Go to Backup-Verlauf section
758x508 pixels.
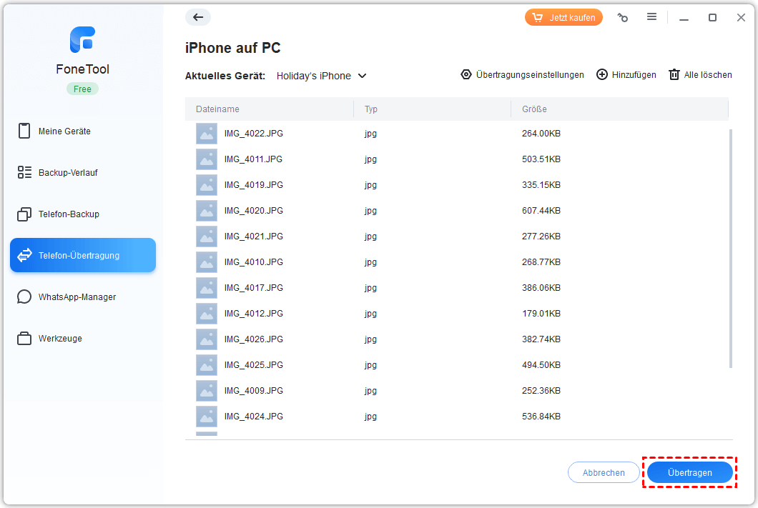pyautogui.click(x=67, y=173)
